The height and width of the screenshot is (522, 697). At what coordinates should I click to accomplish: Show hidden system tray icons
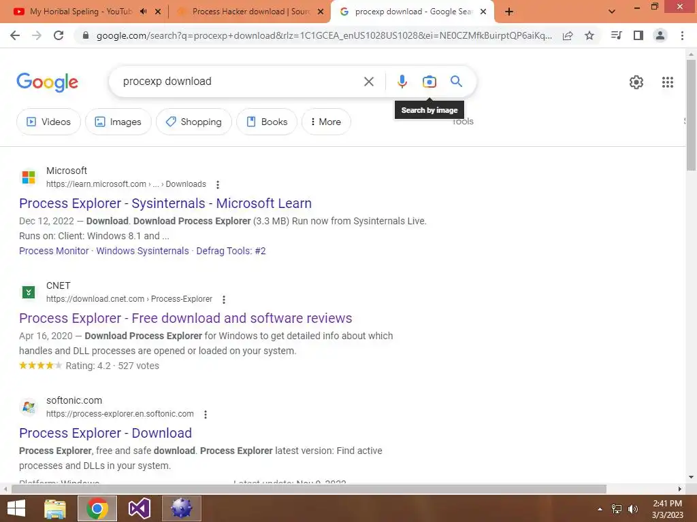pos(600,509)
